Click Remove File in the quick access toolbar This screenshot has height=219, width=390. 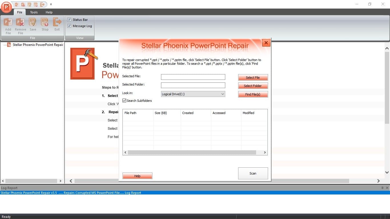tap(23, 5)
